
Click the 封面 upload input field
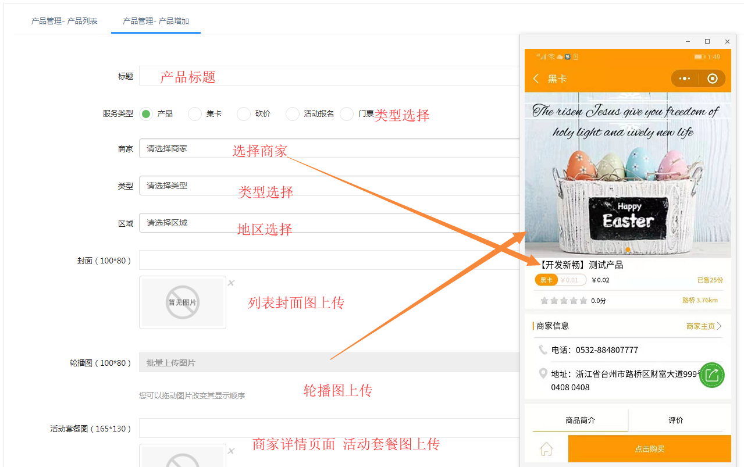329,260
